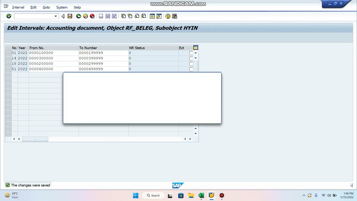Click To Number field 0000299999
The image size is (357, 201).
click(x=103, y=64)
